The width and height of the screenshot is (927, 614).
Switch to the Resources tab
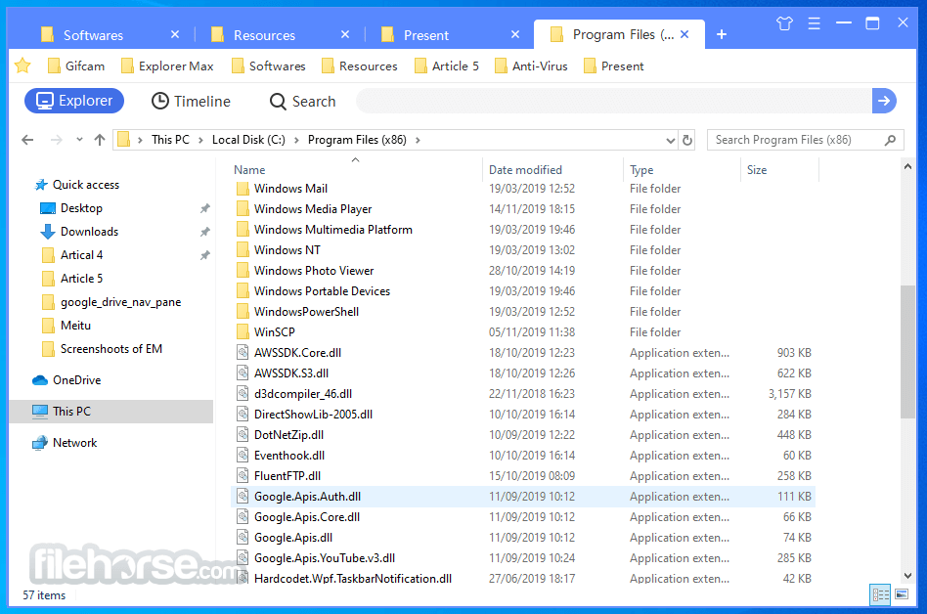[264, 35]
